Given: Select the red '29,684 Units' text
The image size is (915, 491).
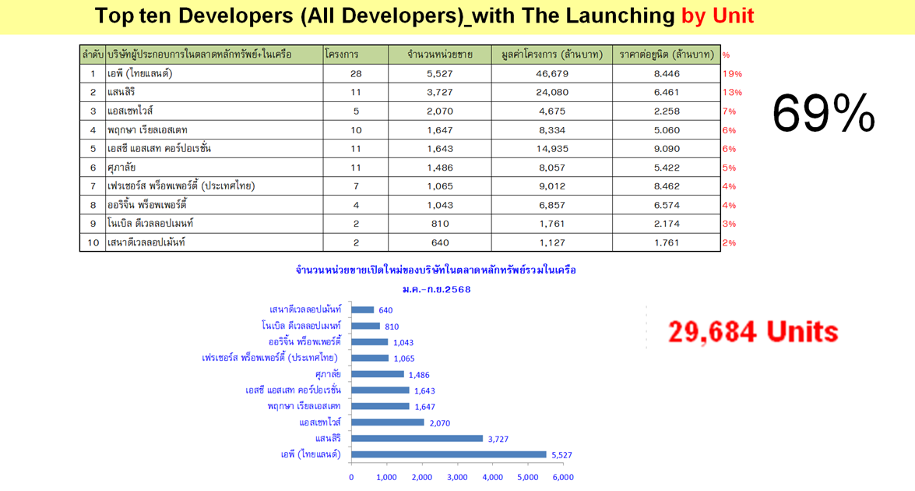Looking at the screenshot, I should point(753,331).
